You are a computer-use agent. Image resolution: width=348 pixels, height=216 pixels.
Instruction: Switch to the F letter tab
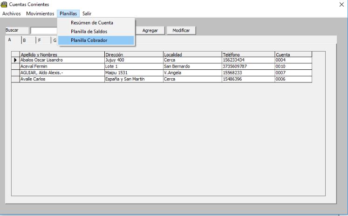tap(40, 40)
